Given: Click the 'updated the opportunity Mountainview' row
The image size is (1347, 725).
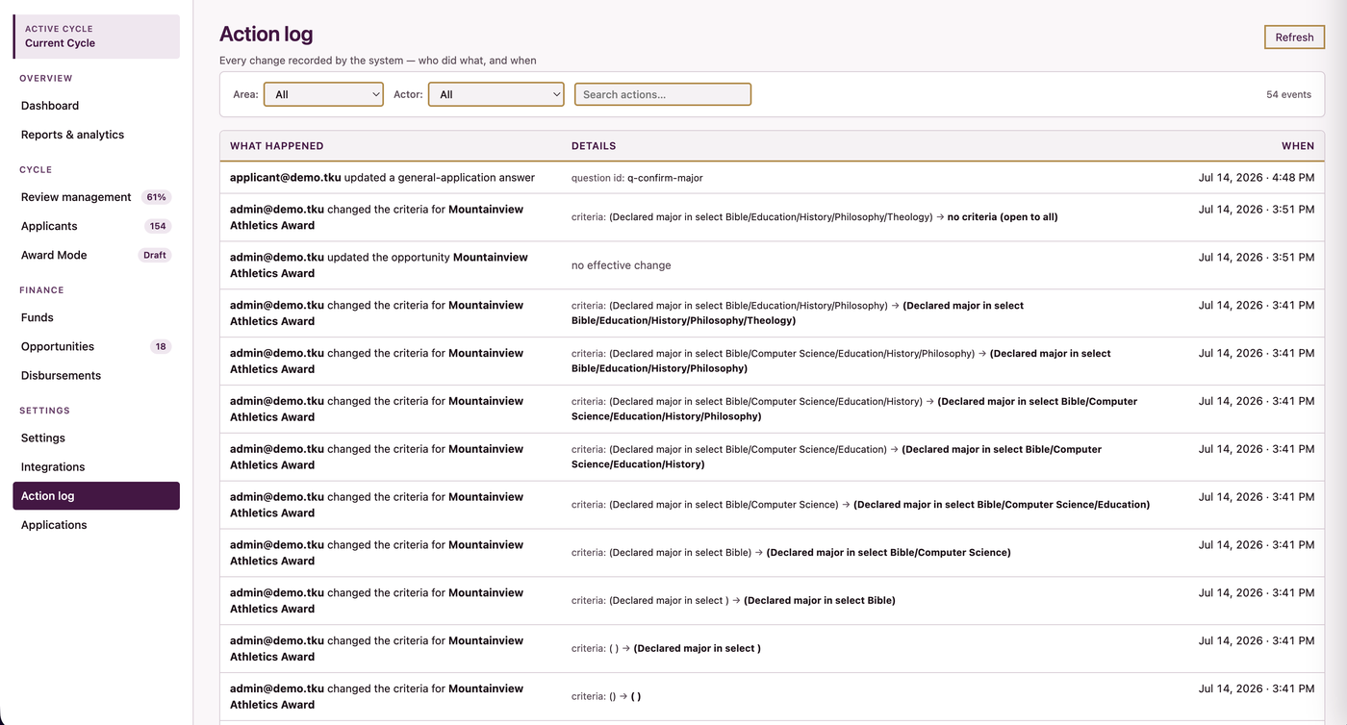Looking at the screenshot, I should (x=772, y=265).
